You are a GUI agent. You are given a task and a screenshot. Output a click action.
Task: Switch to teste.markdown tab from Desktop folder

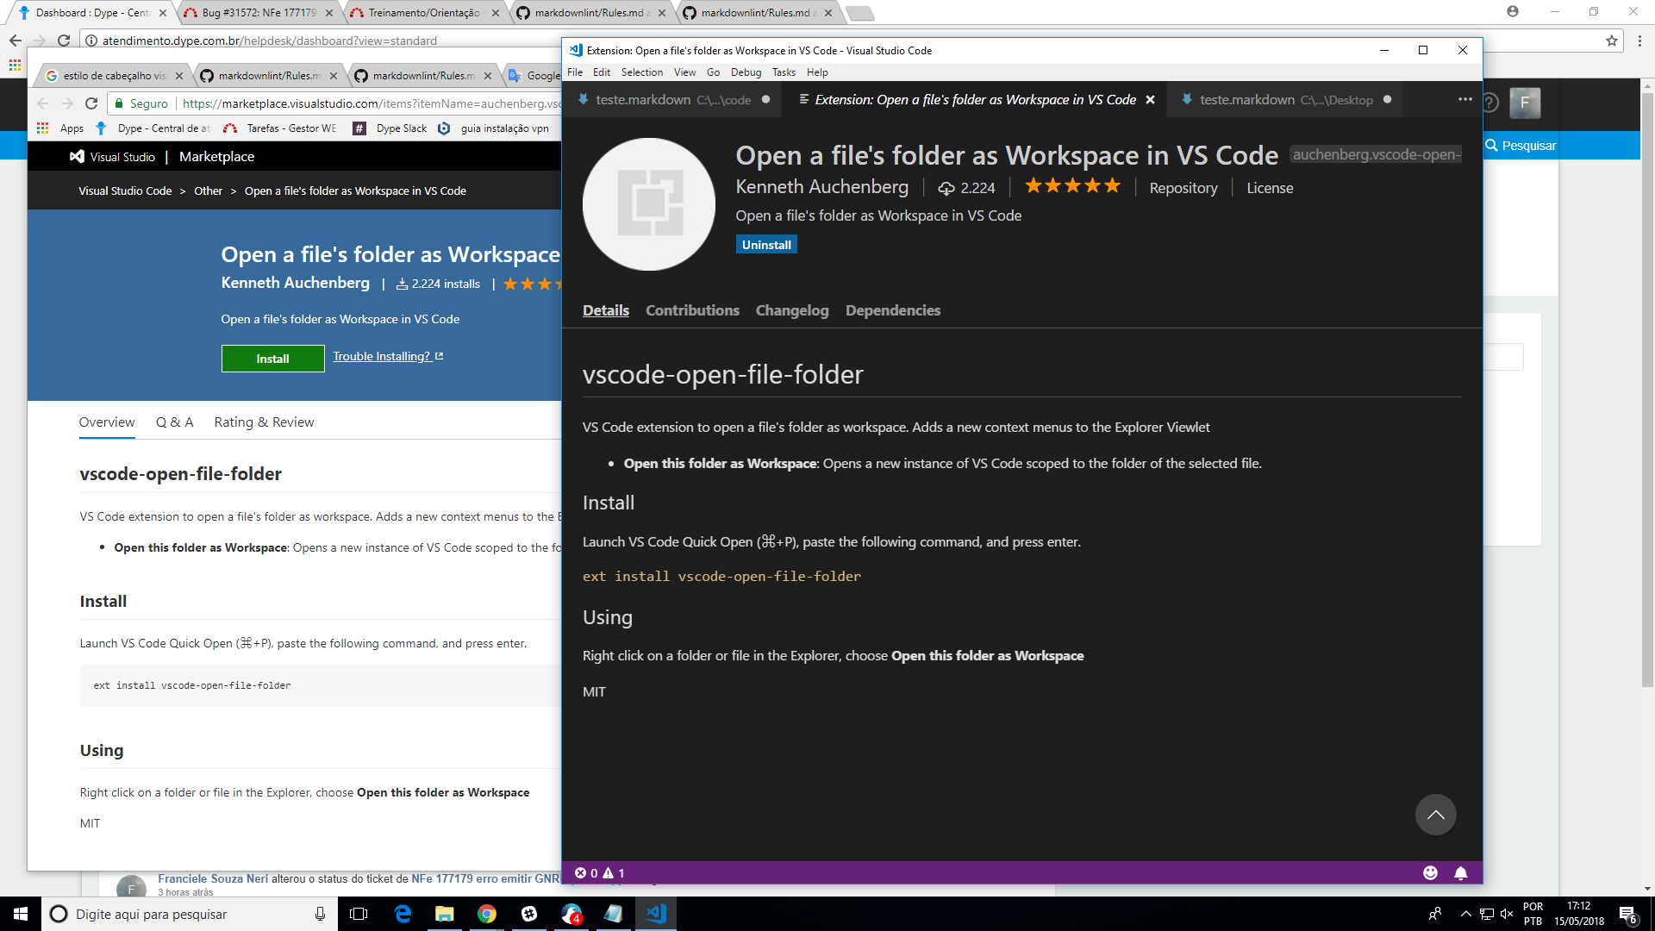(x=1284, y=100)
